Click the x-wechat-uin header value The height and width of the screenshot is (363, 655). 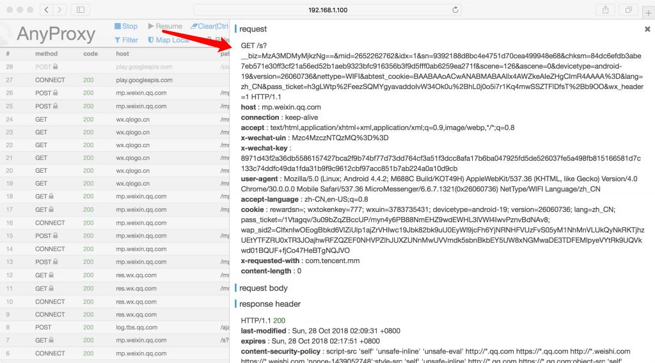coord(340,138)
